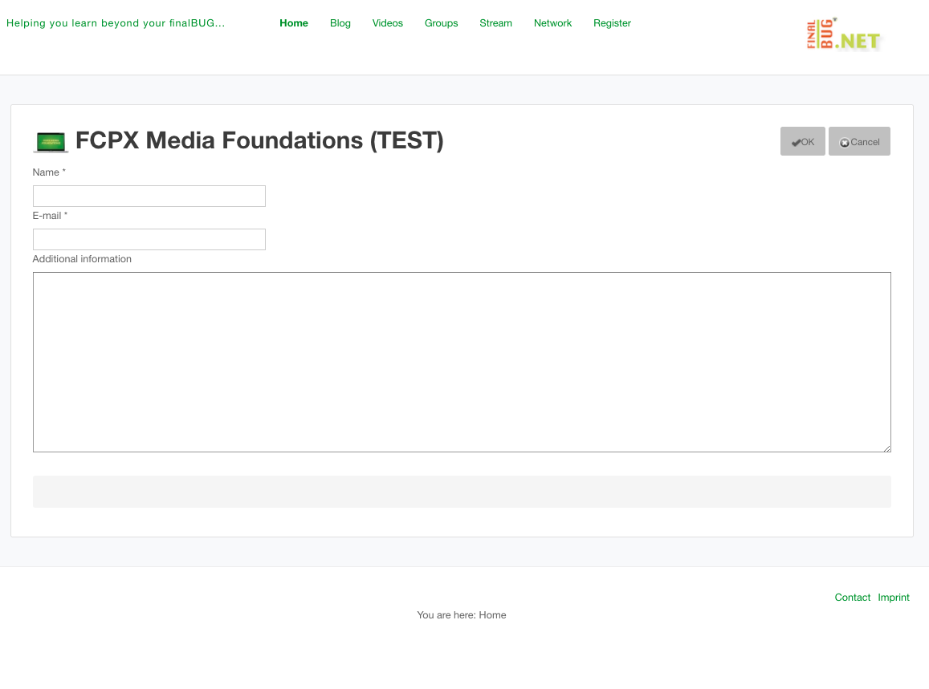This screenshot has height=689, width=929.
Task: Open the Imprint footer link
Action: coord(894,598)
